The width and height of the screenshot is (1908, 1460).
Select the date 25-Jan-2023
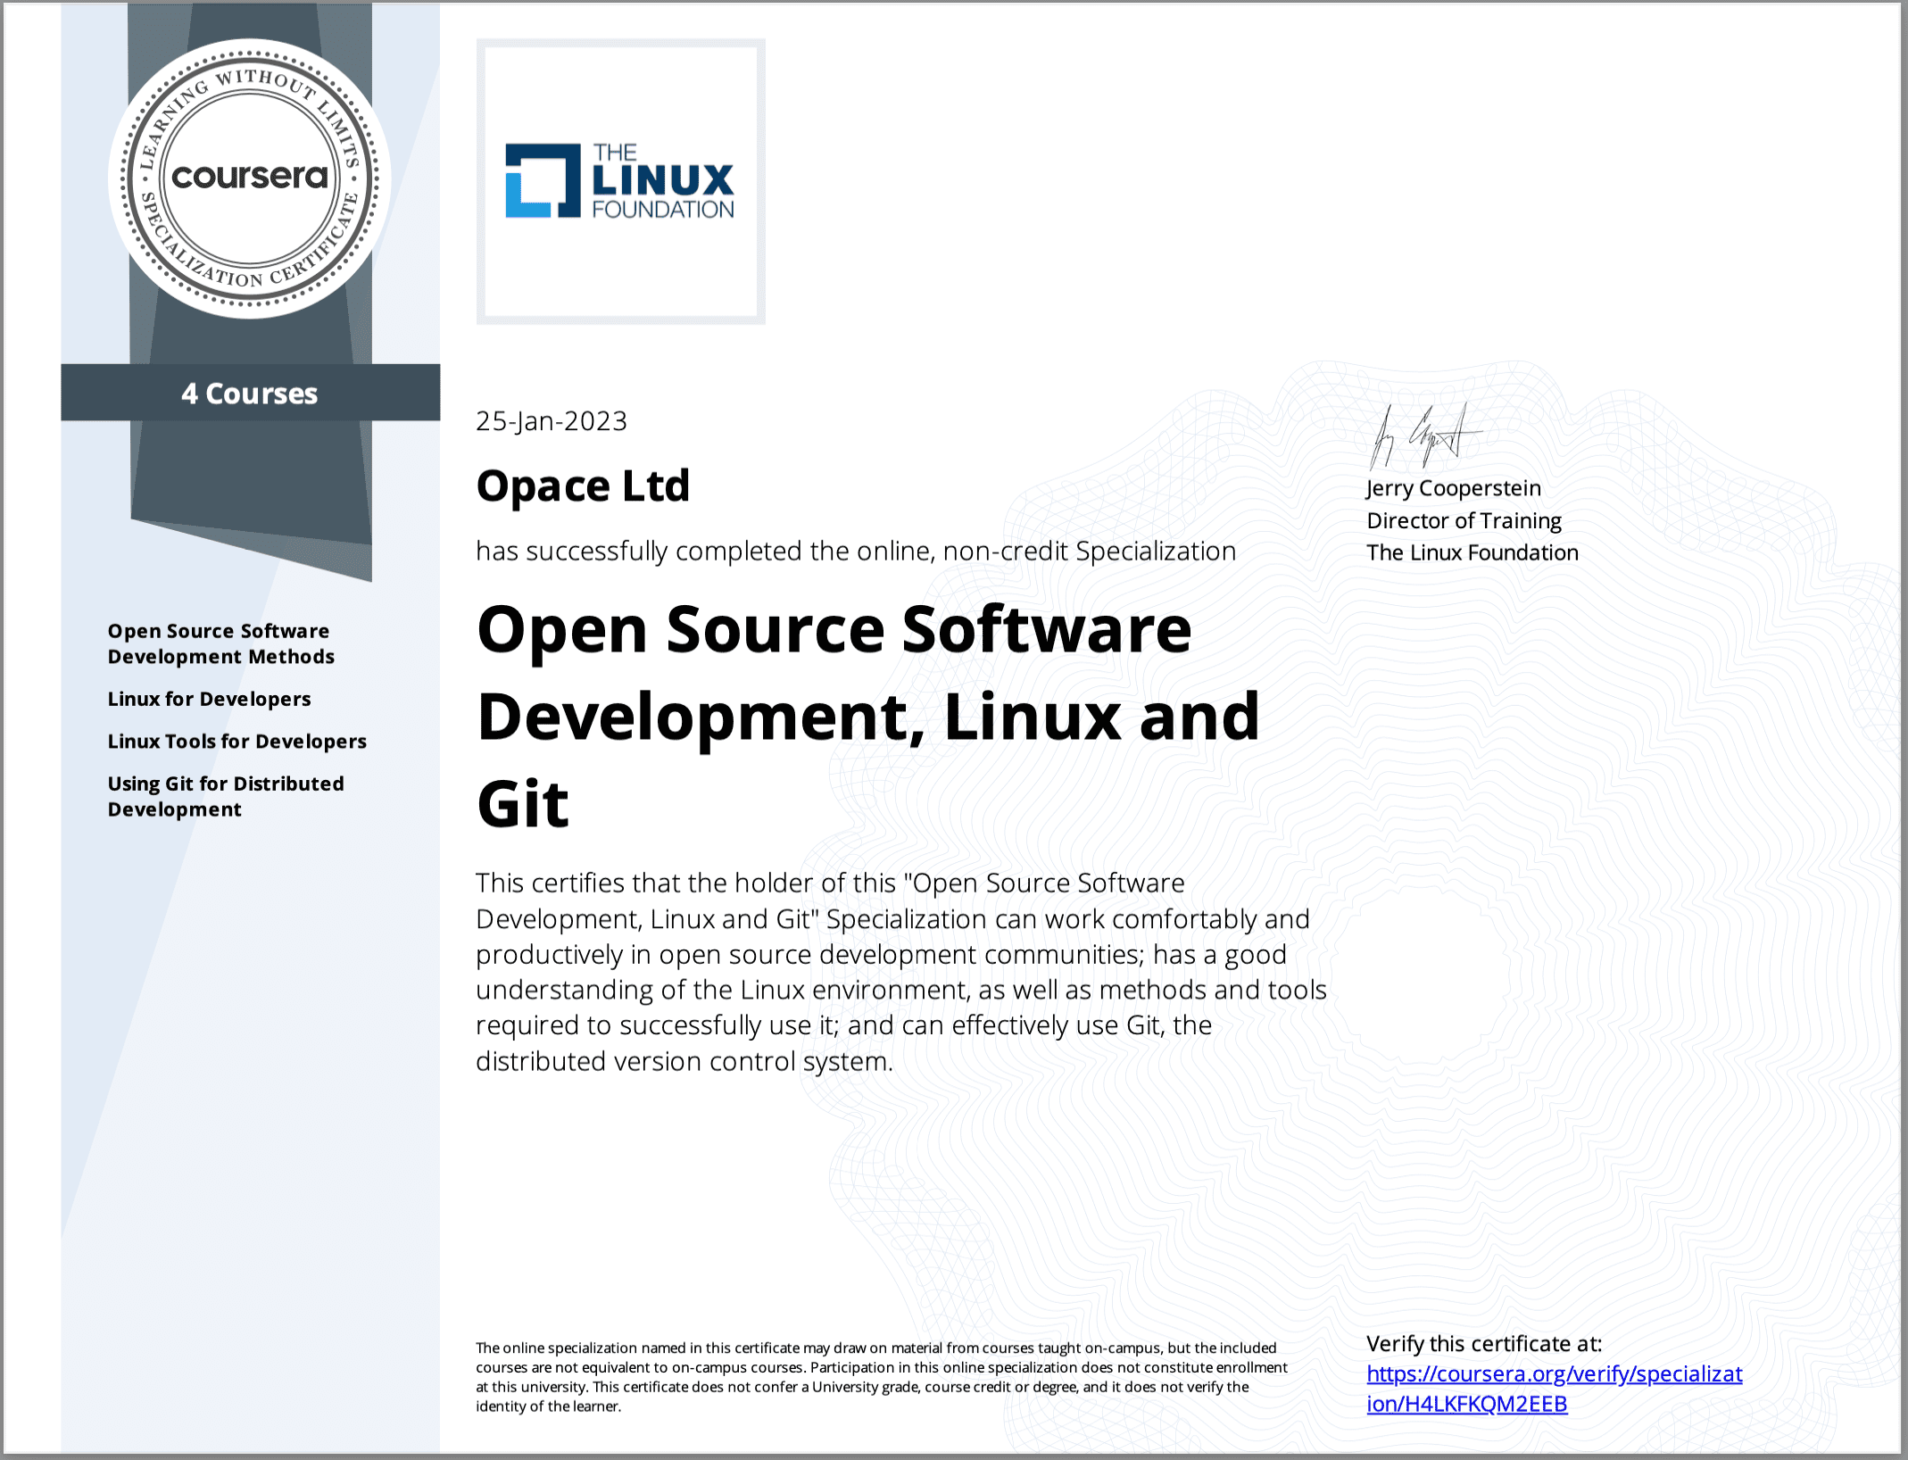point(551,420)
